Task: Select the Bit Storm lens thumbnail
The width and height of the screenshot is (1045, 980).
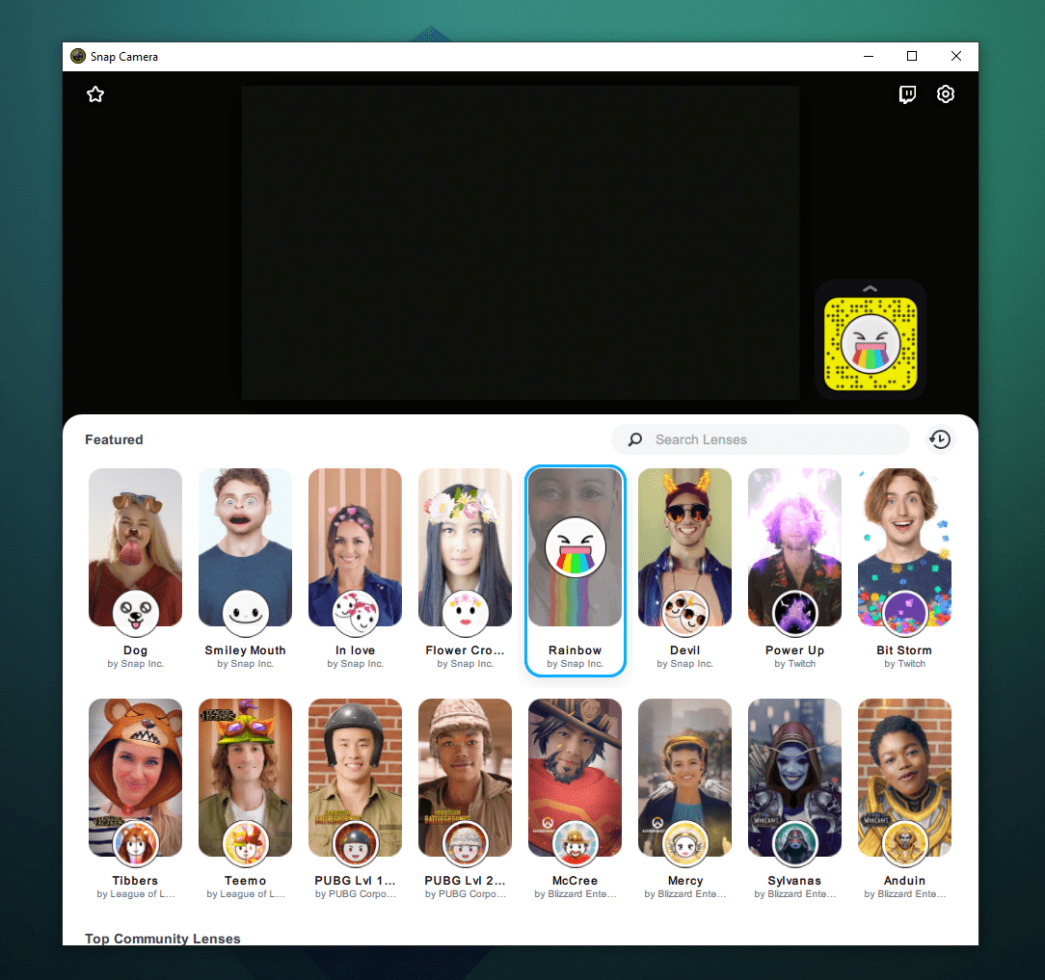Action: tap(904, 547)
